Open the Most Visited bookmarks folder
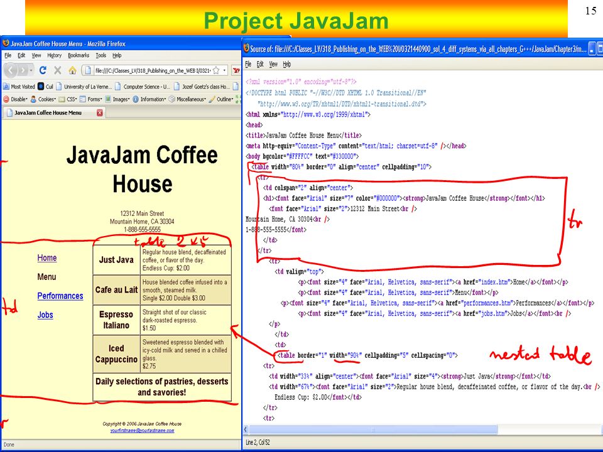The image size is (603, 452). (x=19, y=87)
